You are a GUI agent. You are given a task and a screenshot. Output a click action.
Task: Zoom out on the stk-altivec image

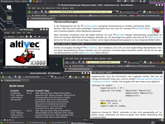tap(31, 36)
